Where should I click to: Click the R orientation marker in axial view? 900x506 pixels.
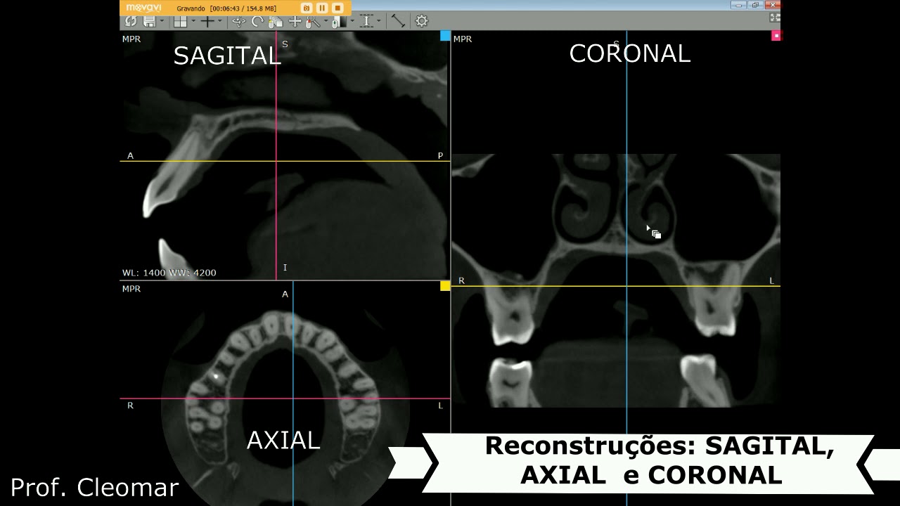point(130,406)
